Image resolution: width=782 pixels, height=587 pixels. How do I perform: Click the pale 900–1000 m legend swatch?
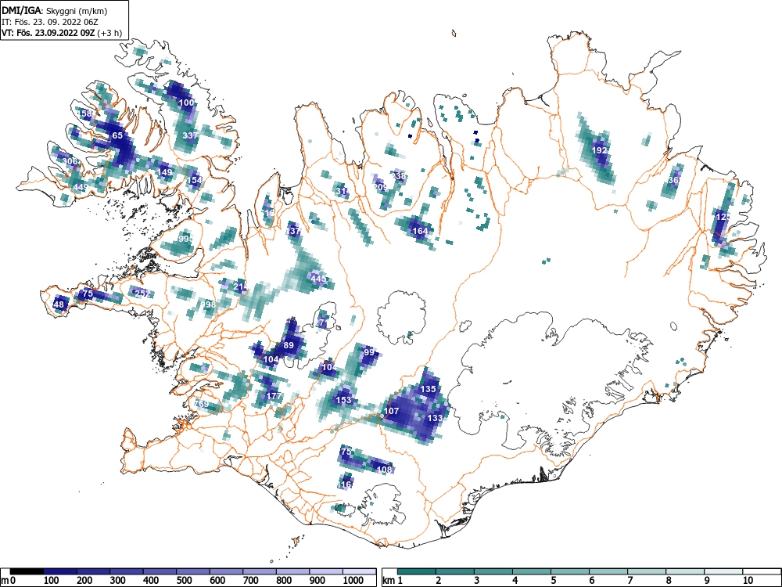tap(325, 571)
